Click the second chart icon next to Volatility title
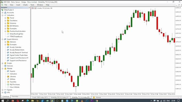182x102 pixels. [x=35, y=8]
